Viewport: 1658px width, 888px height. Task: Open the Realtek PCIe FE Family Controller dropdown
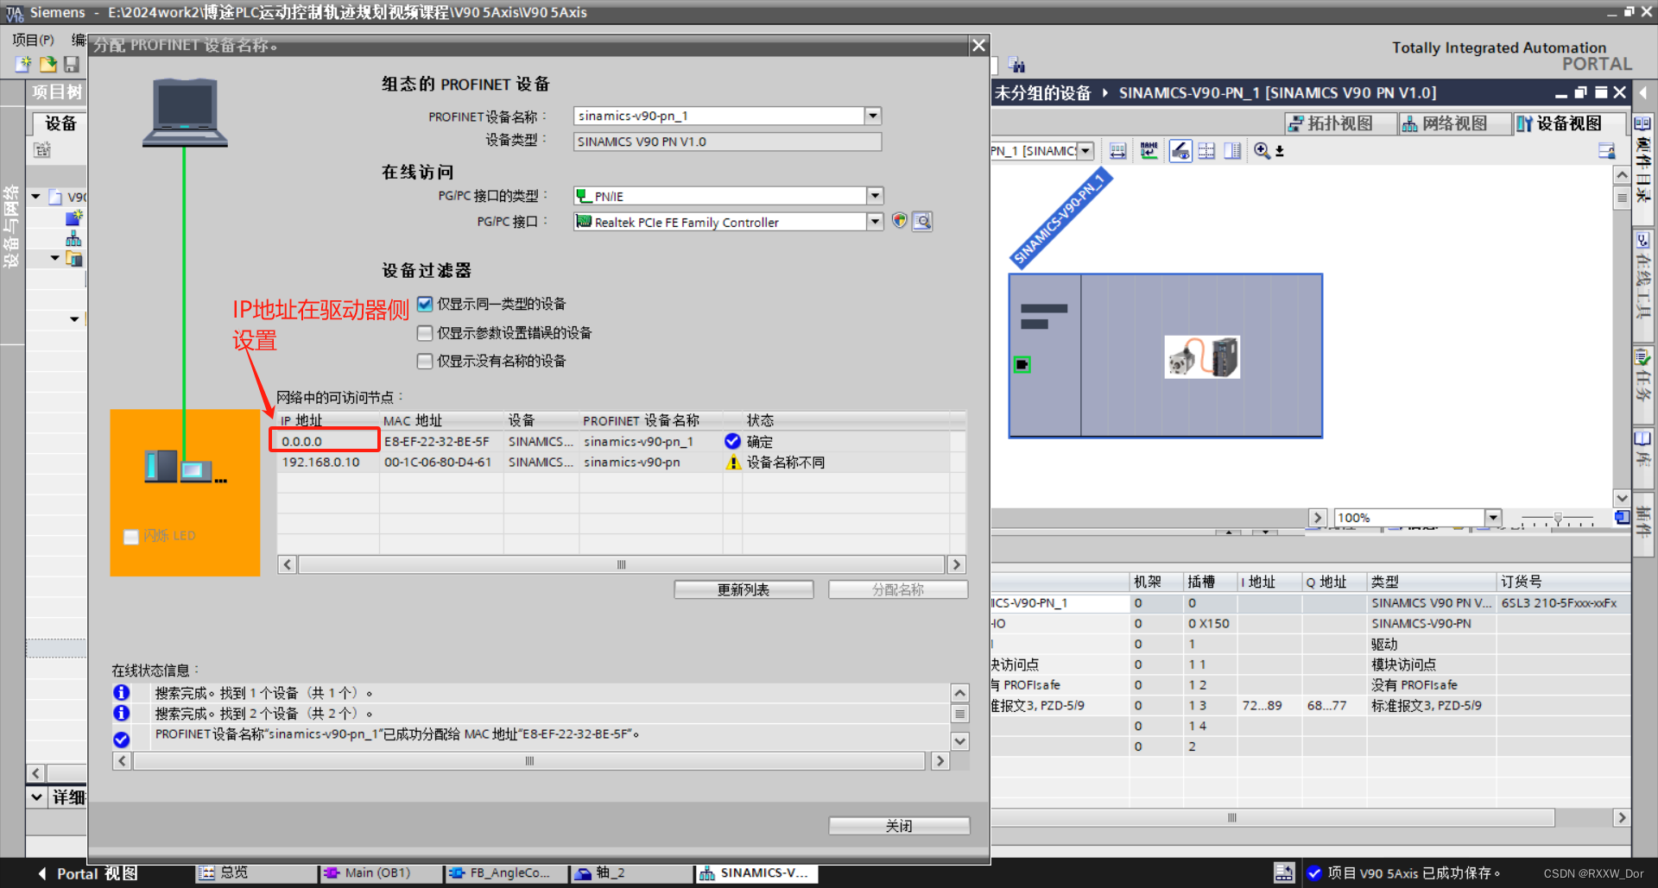(x=875, y=222)
